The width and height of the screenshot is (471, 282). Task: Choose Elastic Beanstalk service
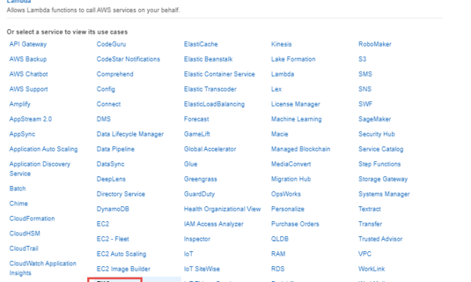[x=209, y=59]
